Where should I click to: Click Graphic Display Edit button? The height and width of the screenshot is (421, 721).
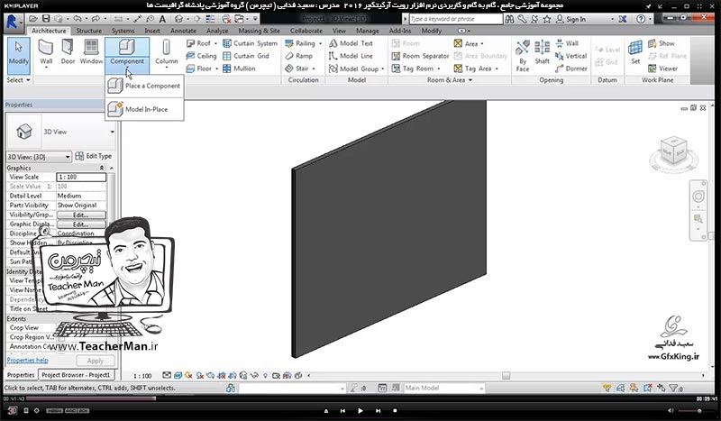(81, 224)
